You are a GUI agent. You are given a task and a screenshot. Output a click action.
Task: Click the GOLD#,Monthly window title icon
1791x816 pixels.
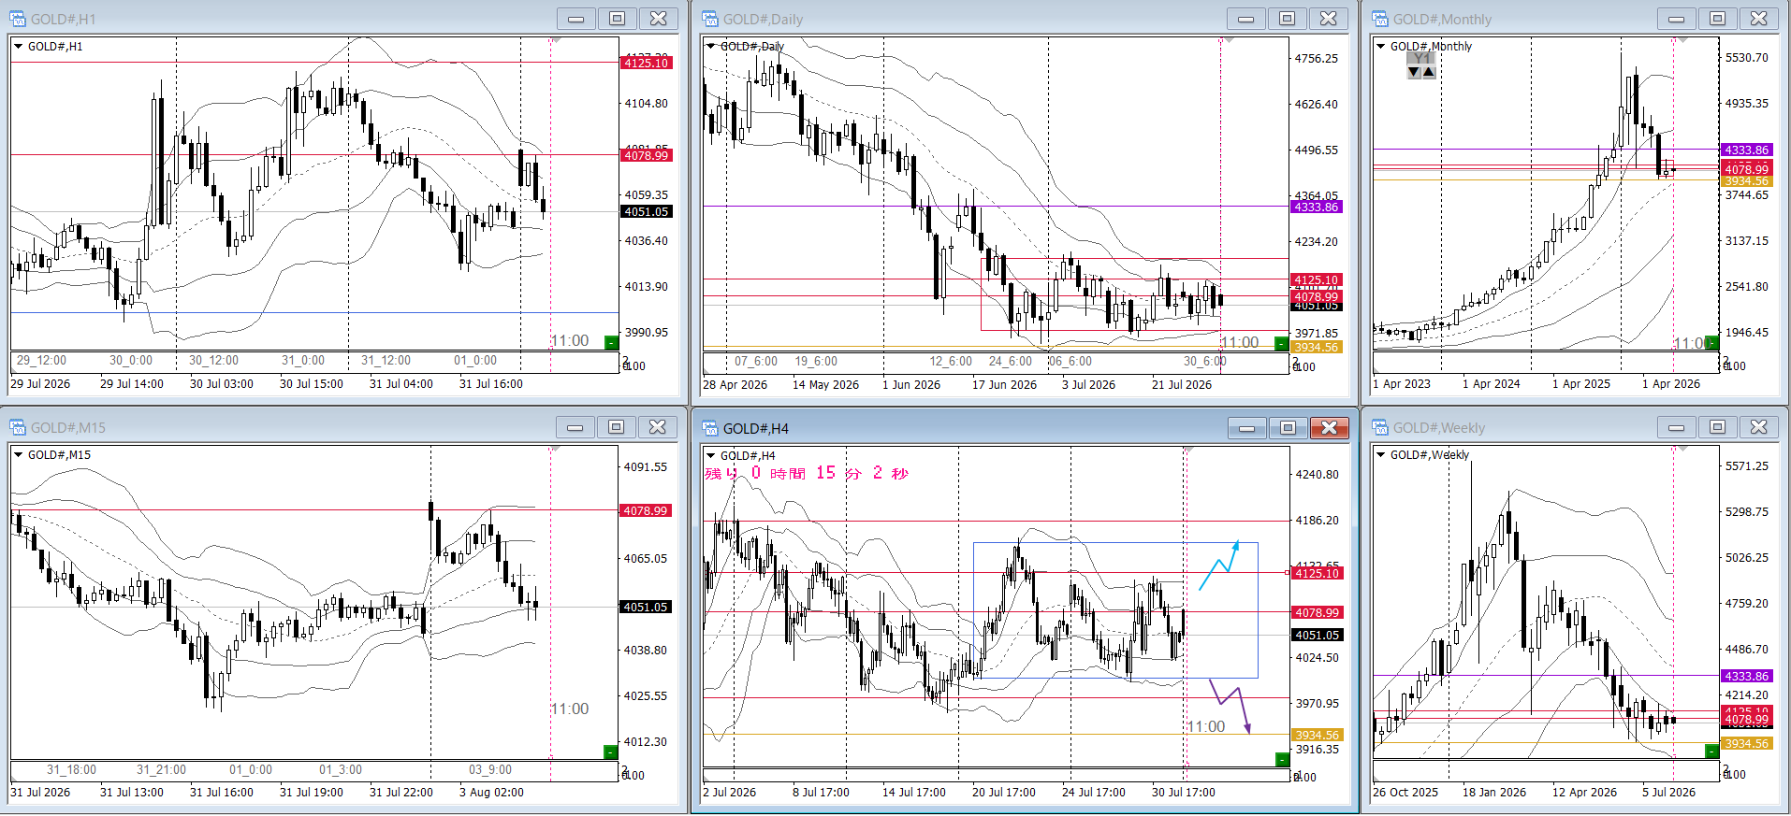coord(1380,19)
